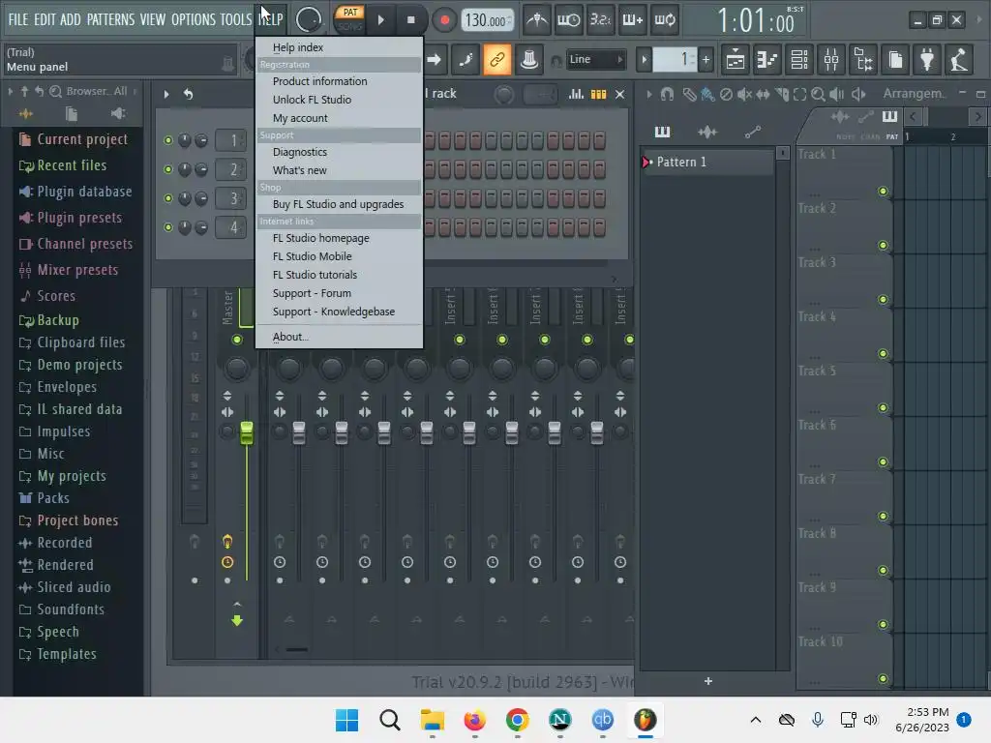
Task: Adjust the main volume knob at top
Action: pos(309,19)
